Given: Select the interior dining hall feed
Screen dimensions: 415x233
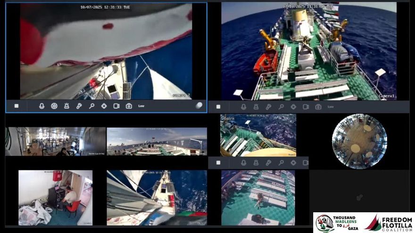Looking at the screenshot, I should point(55,142).
